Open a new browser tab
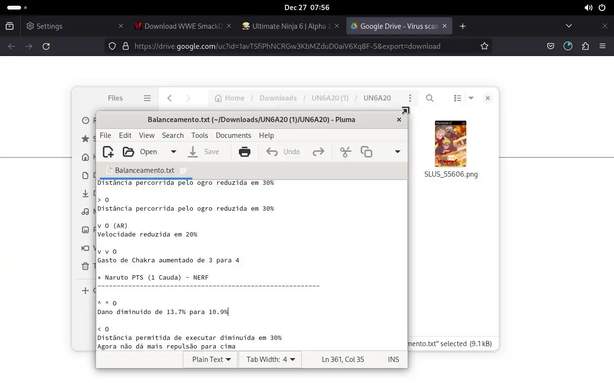Image resolution: width=614 pixels, height=383 pixels. coord(462,26)
